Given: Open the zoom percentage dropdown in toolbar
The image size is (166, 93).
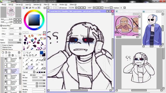Looking at the screenshot, I should (x=76, y=8).
